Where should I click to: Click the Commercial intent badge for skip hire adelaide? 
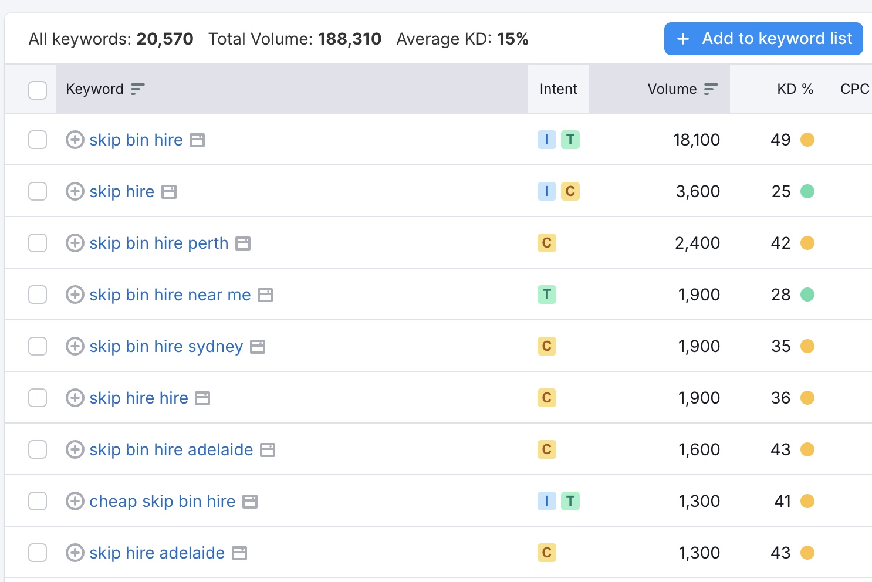coord(546,552)
